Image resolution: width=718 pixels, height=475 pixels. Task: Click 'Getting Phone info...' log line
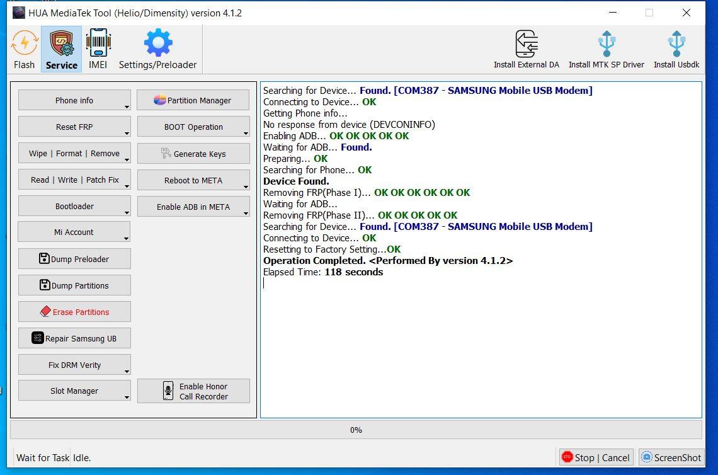305,113
